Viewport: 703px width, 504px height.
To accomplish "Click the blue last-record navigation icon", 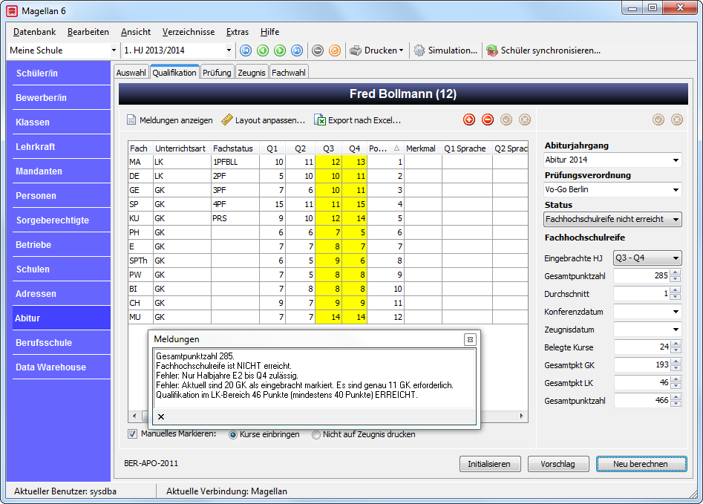I will [x=297, y=50].
